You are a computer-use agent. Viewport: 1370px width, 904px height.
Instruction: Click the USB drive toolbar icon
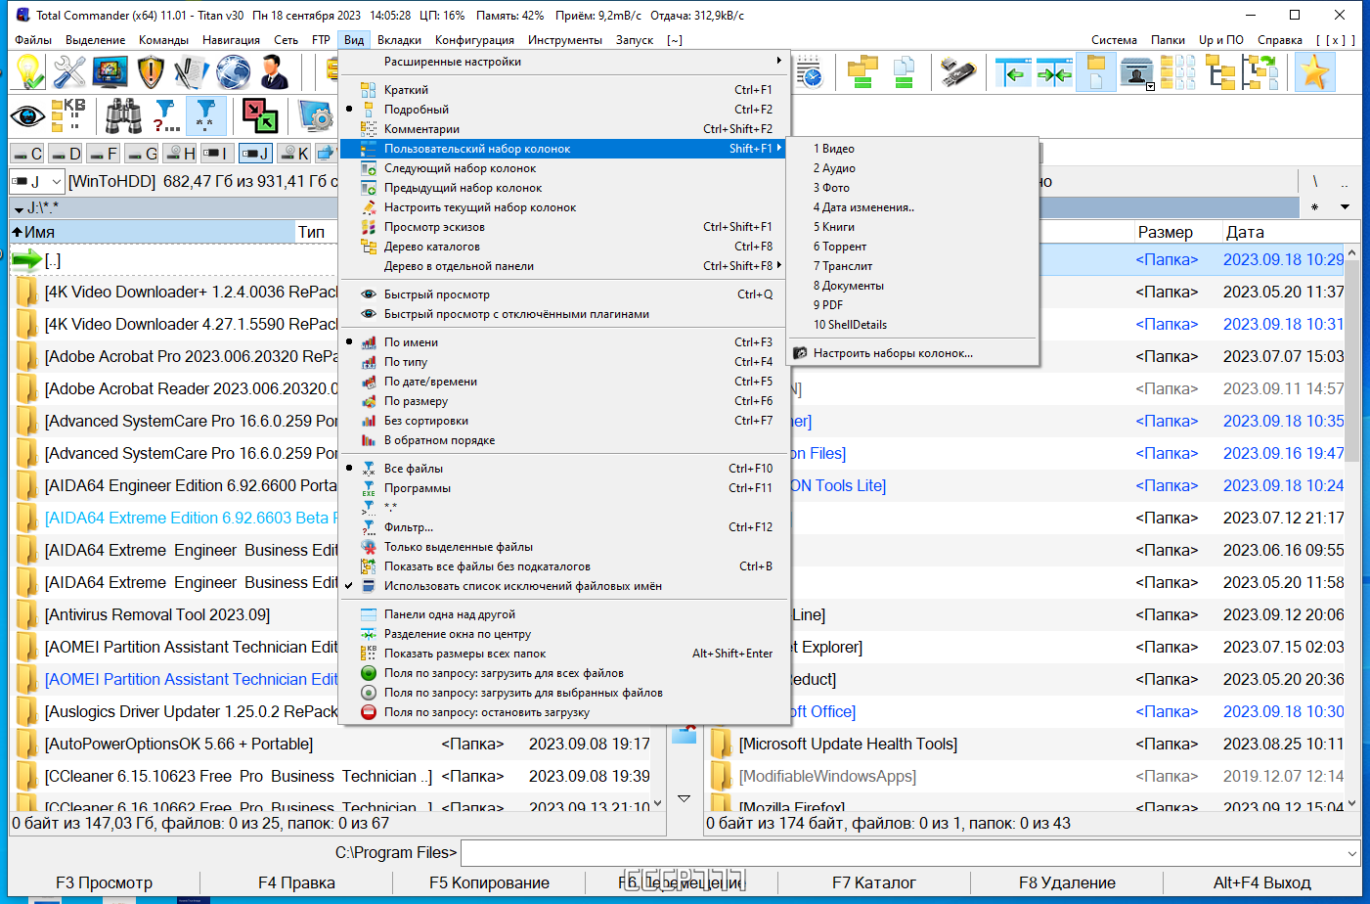point(957,72)
